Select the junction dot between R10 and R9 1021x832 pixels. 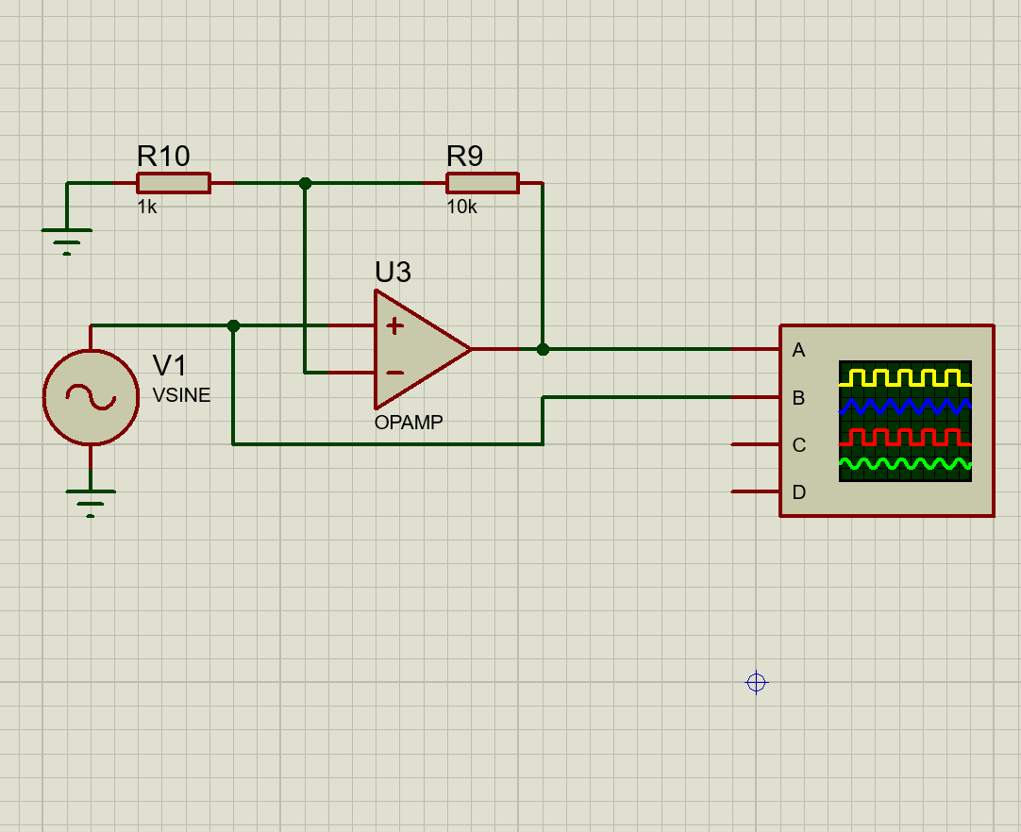pyautogui.click(x=305, y=182)
